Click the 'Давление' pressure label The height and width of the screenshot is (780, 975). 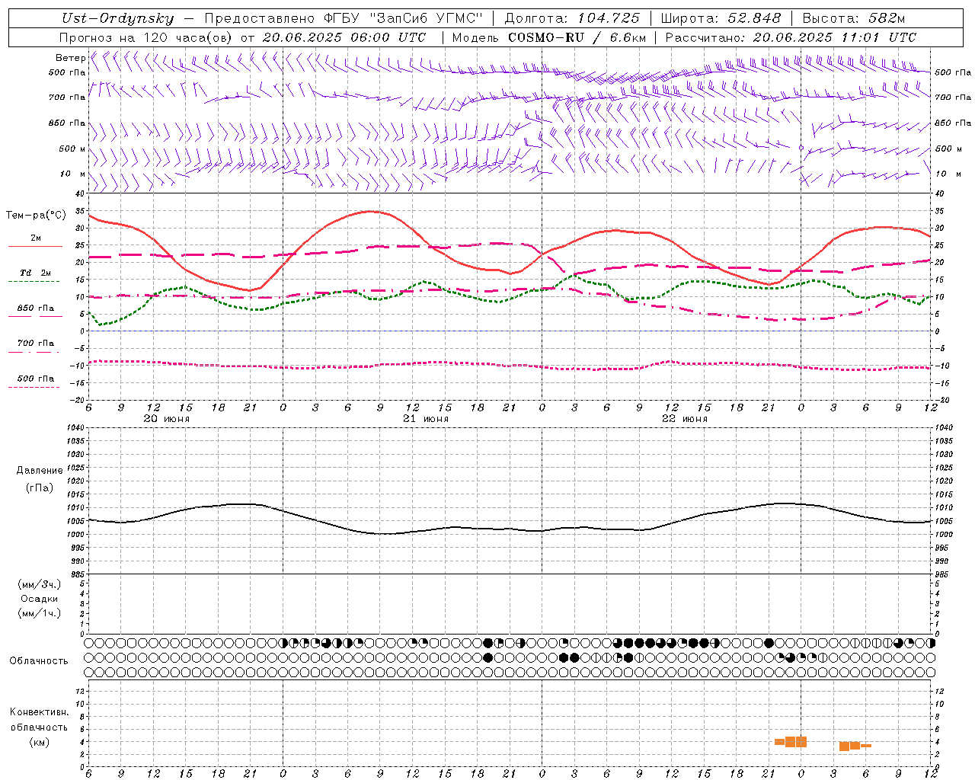coord(40,470)
